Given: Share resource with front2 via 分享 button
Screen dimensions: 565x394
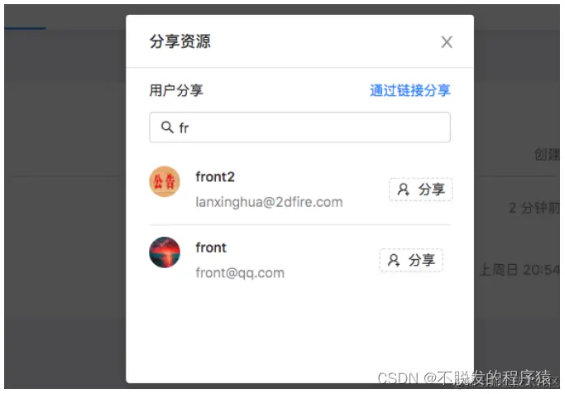Looking at the screenshot, I should coord(420,190).
